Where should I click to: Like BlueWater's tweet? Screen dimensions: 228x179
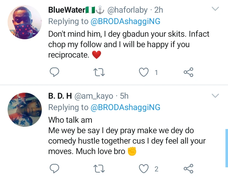[x=144, y=72]
